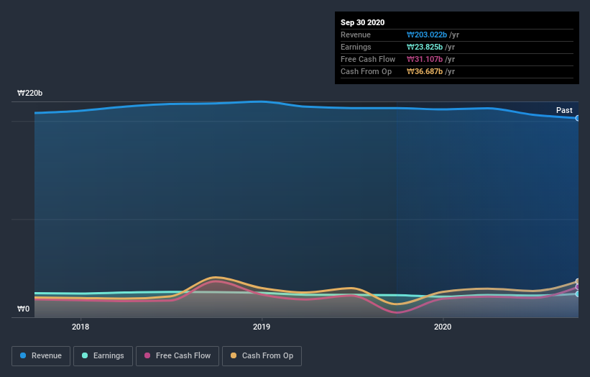
Task: Toggle the Earnings legend button
Action: (x=103, y=356)
